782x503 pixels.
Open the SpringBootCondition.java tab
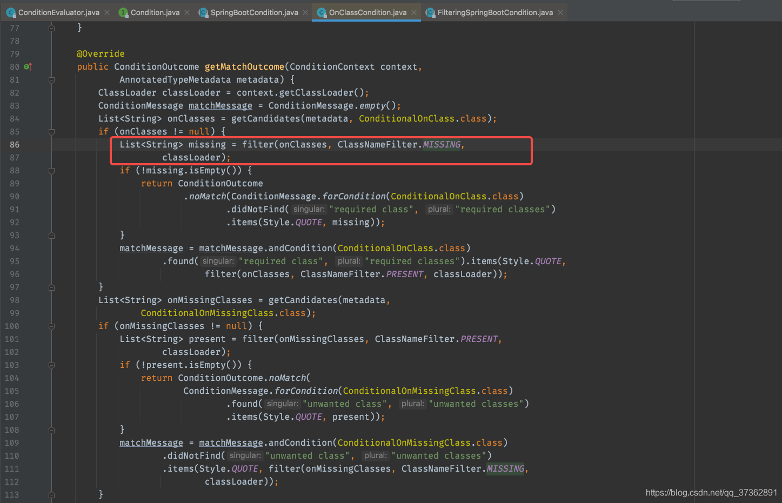[254, 12]
